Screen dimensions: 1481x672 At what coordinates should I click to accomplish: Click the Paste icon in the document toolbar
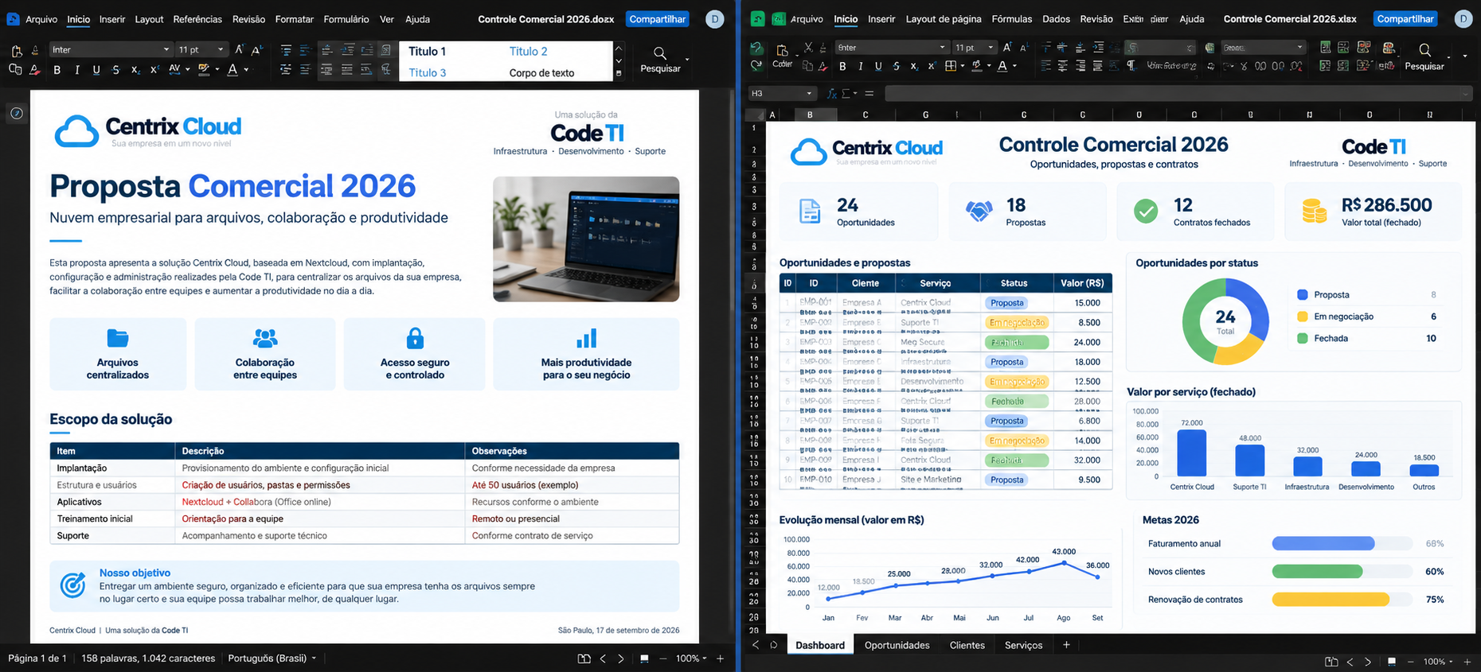(17, 51)
